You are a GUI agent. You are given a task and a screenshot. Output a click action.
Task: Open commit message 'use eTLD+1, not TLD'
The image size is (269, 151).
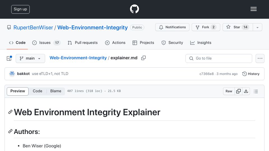coord(50,74)
